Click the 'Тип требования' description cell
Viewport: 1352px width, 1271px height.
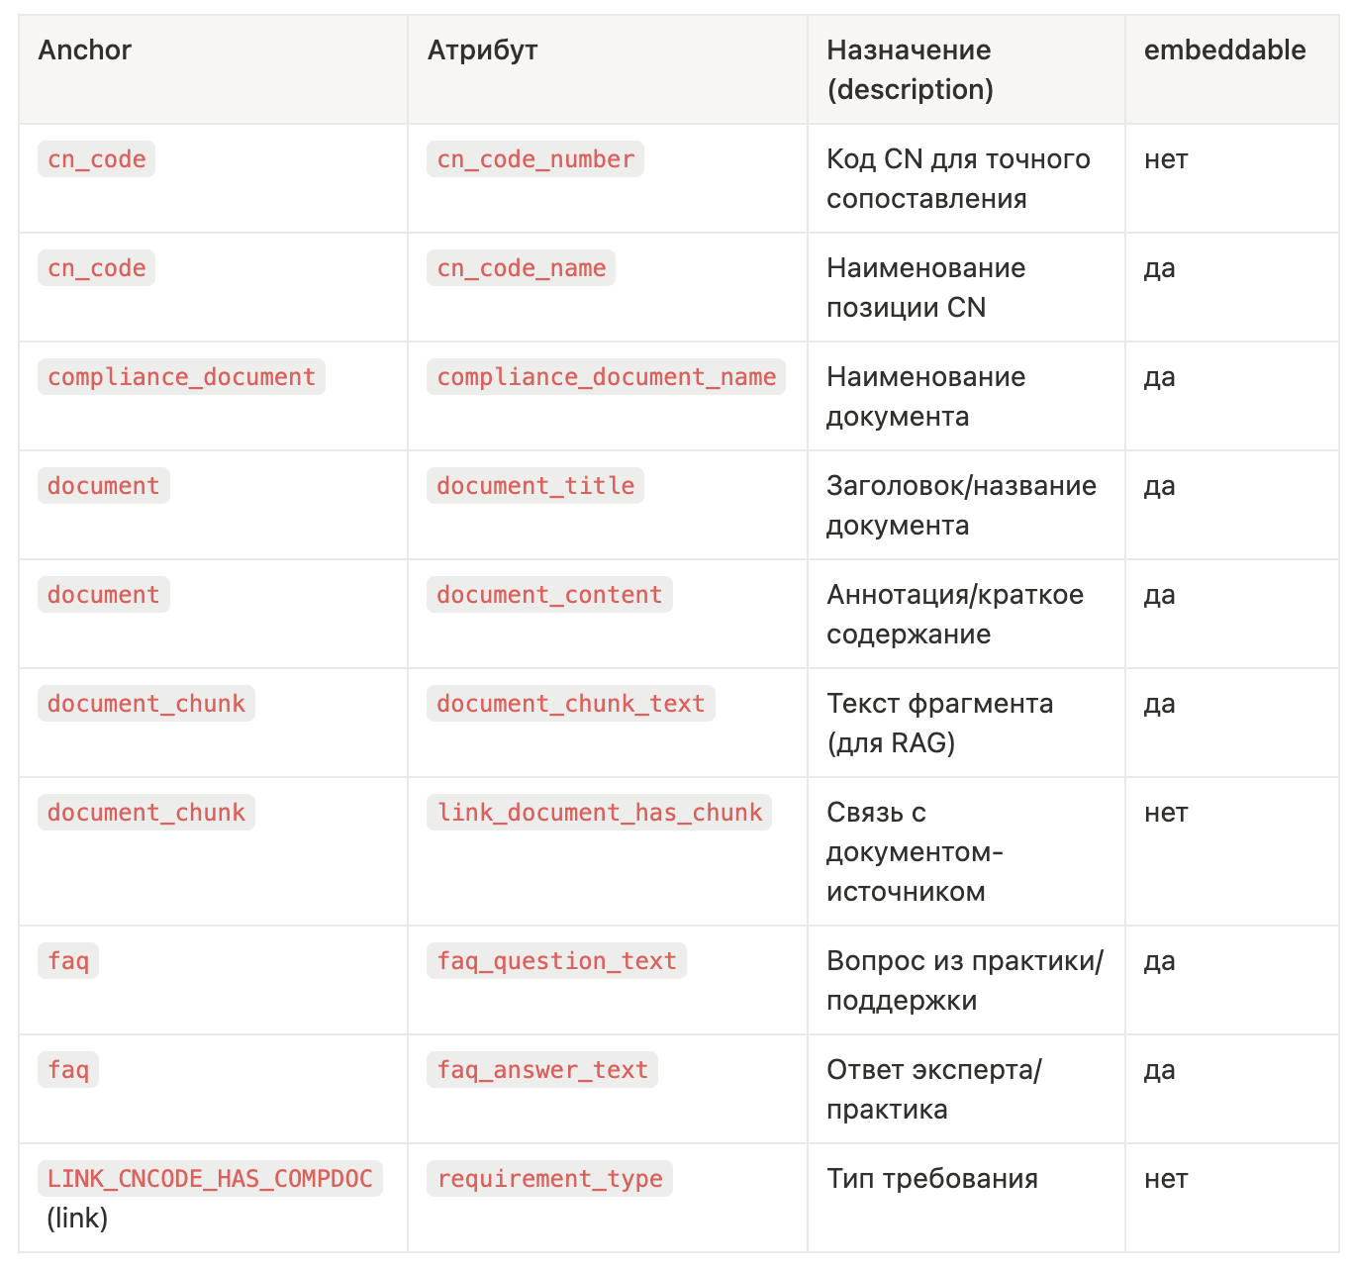931,1179
